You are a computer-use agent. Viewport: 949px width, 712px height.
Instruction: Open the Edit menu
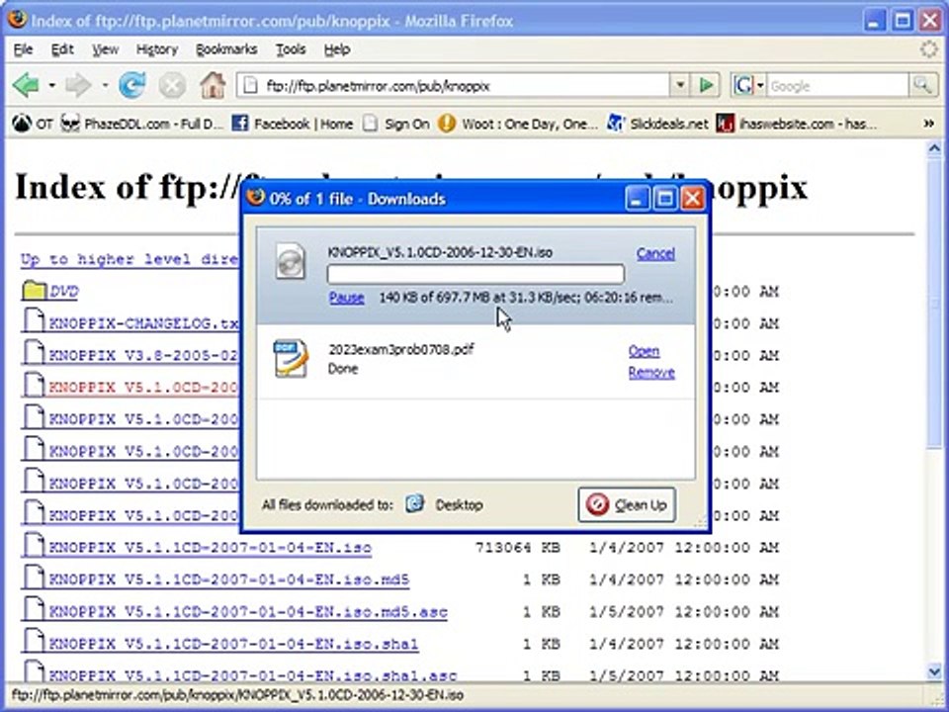point(61,49)
